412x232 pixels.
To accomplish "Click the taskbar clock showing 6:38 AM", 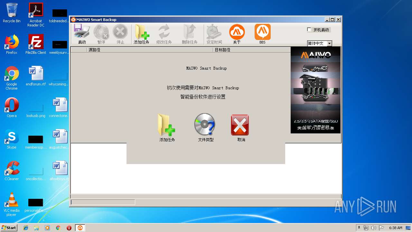I will [396, 228].
